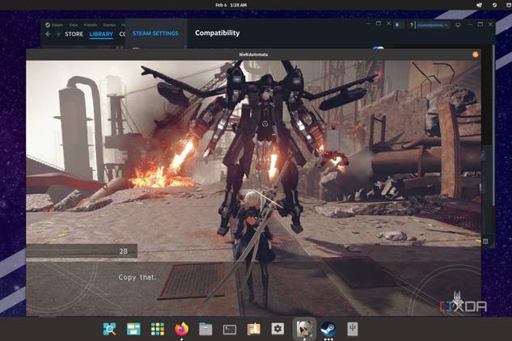Switch to the LIBRARY tab in Steam

pyautogui.click(x=101, y=34)
